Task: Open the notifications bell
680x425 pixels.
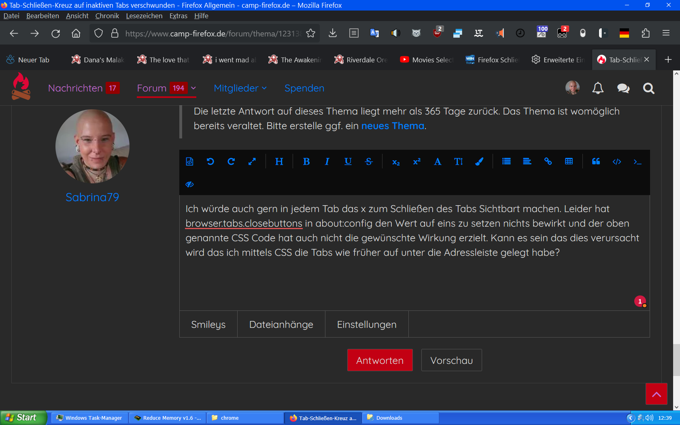Action: point(598,88)
